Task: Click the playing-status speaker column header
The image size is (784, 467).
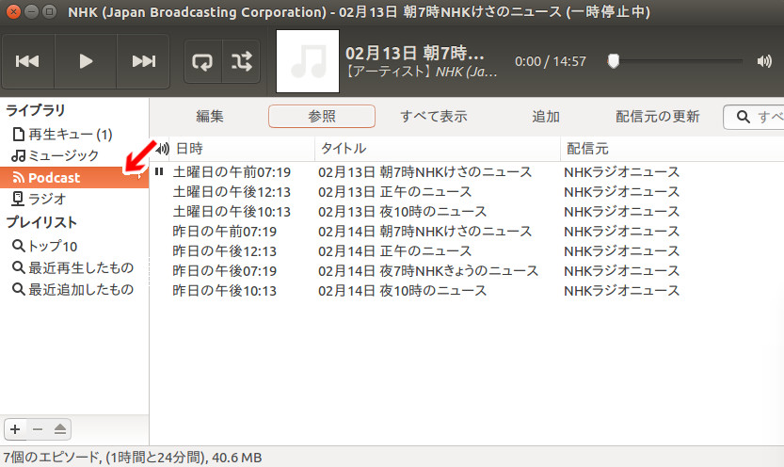Action: (162, 149)
